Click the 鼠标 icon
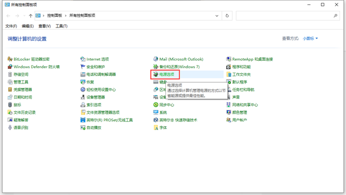Viewport: 346px width, 195px height. [10, 105]
